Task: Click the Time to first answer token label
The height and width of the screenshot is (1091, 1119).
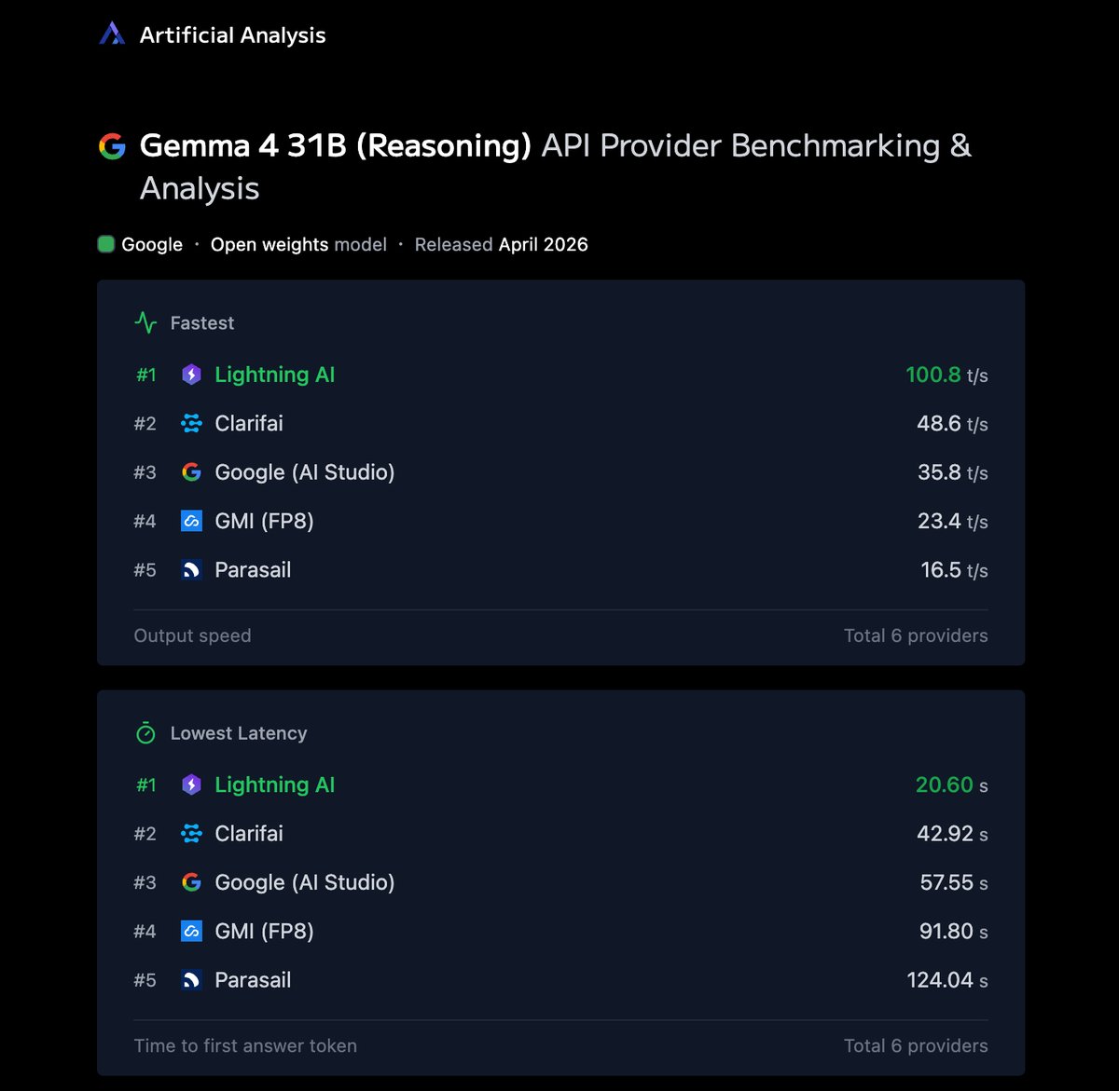Action: point(245,1045)
